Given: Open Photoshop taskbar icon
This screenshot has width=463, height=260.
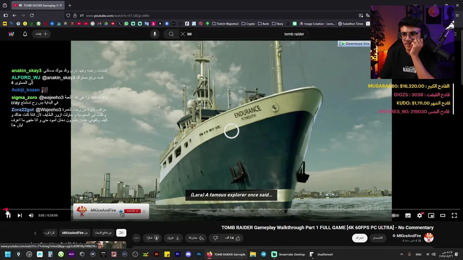Looking at the screenshot, I should point(199,254).
